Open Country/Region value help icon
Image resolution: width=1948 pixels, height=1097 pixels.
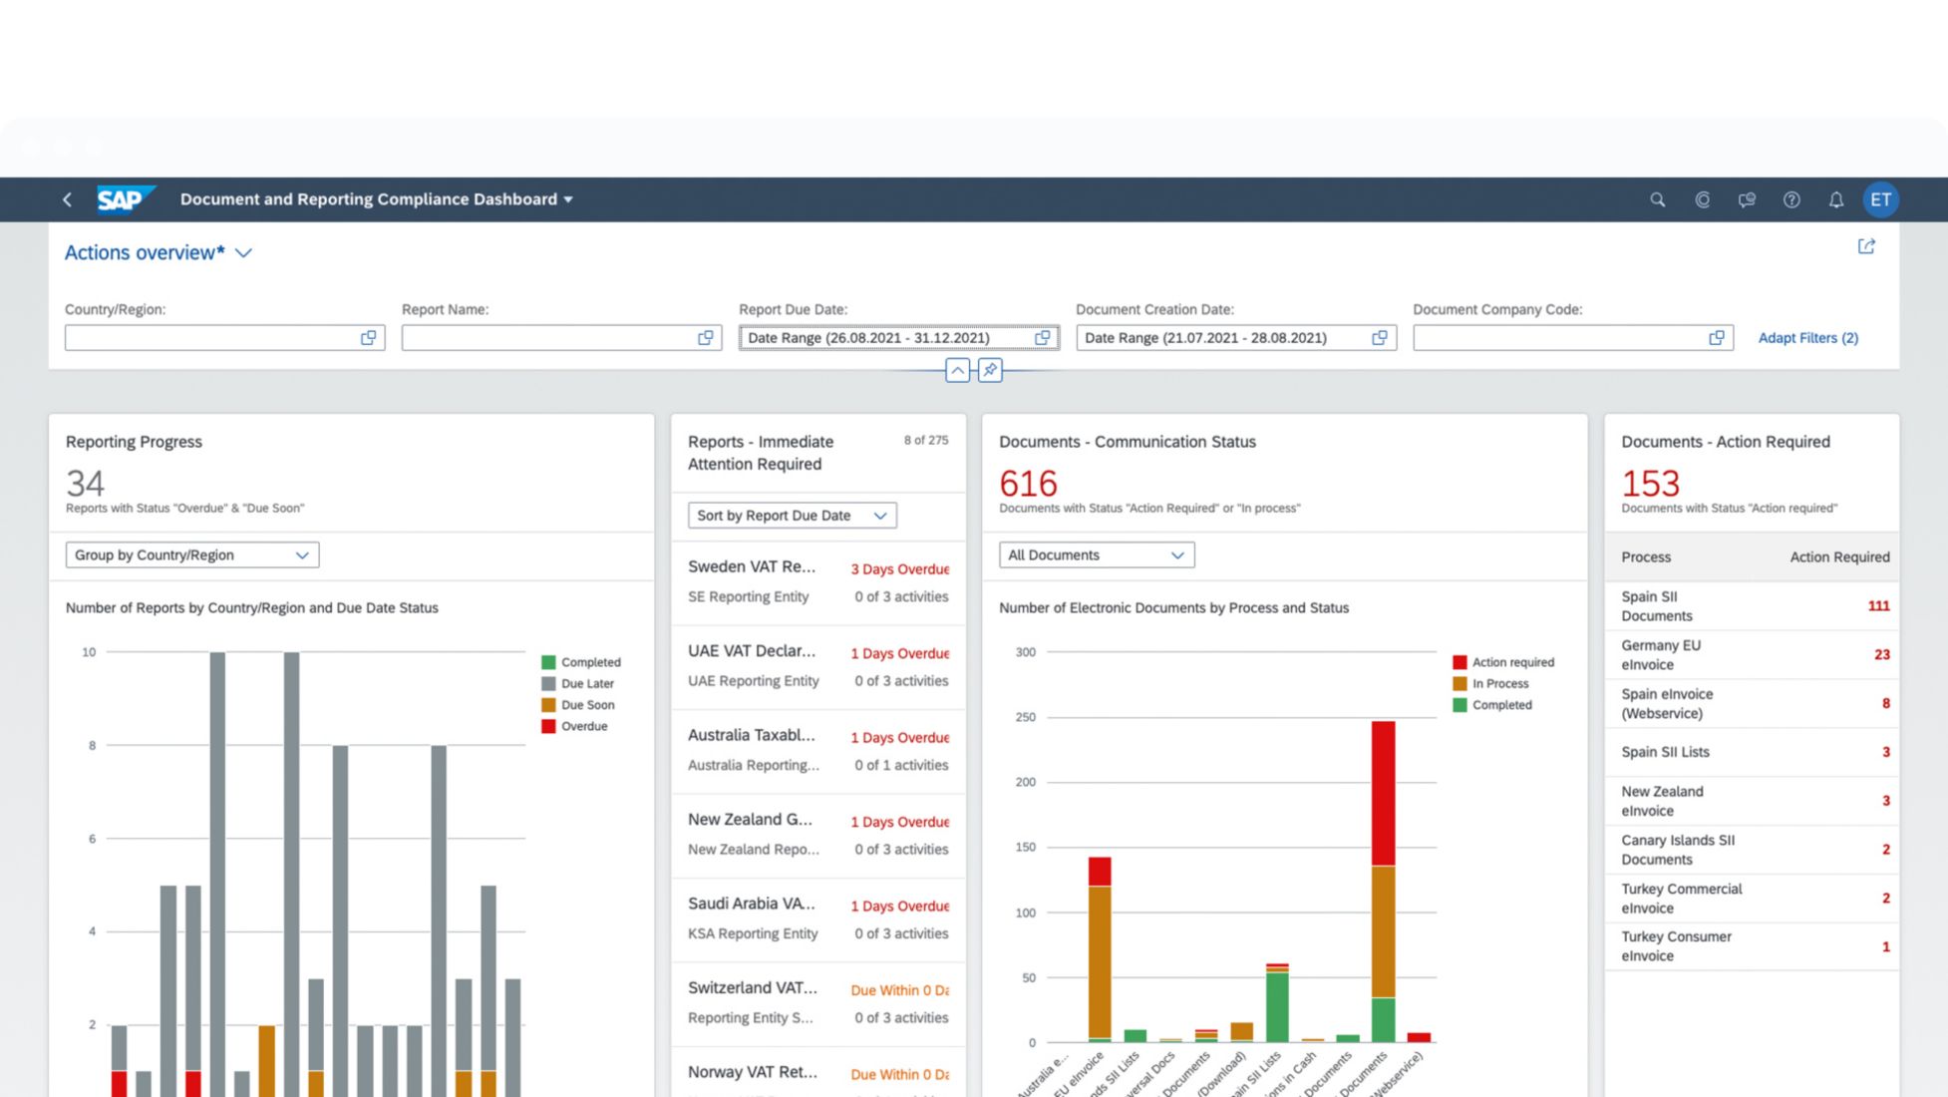click(x=369, y=338)
